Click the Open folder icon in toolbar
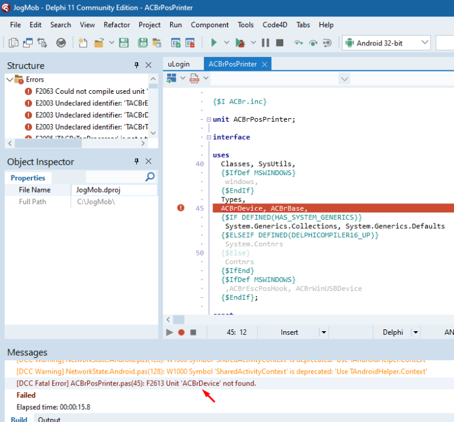 click(x=99, y=43)
